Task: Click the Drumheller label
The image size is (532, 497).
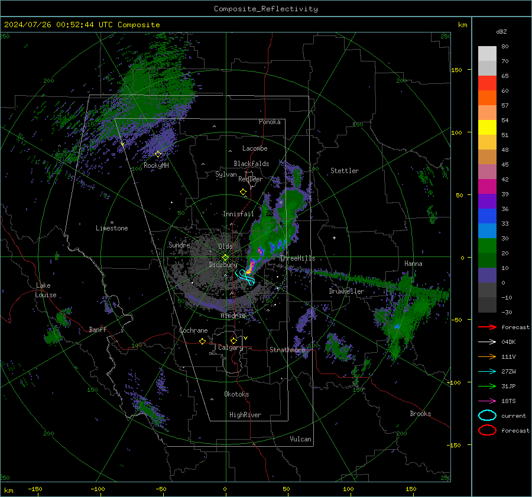Action: [346, 291]
